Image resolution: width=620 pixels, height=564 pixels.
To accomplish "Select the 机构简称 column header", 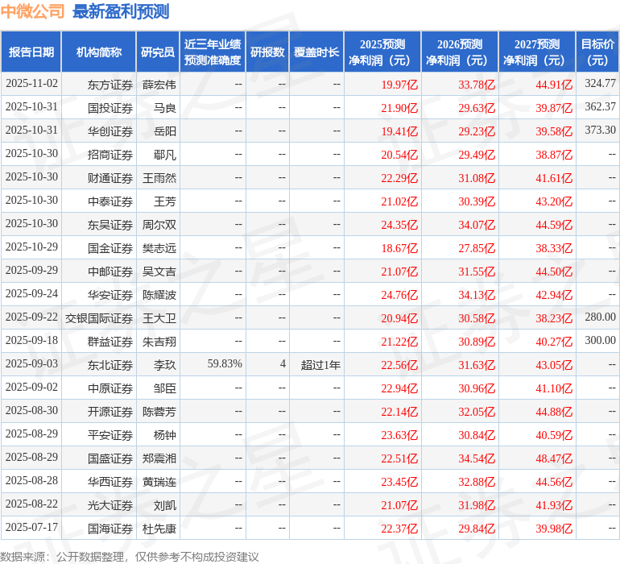I will [x=99, y=52].
